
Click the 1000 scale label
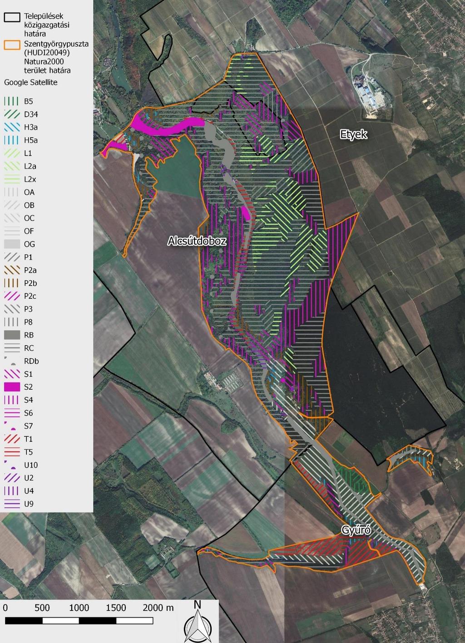[79, 608]
